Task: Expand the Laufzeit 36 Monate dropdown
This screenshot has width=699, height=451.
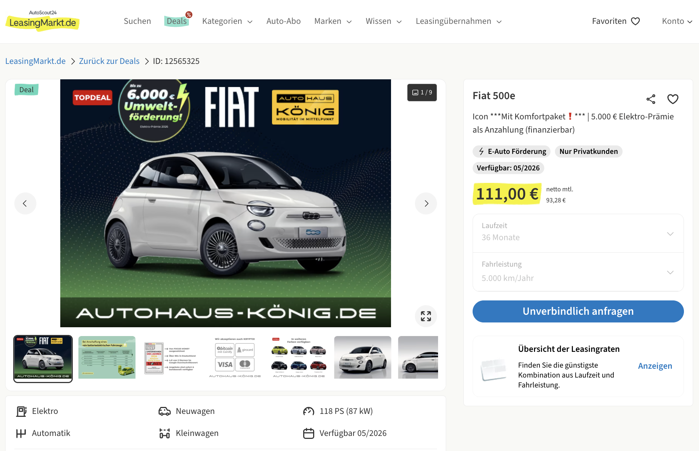Action: click(x=578, y=234)
